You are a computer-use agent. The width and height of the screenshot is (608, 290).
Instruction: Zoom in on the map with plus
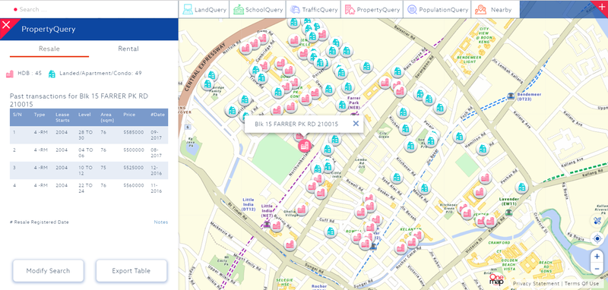pos(597,257)
